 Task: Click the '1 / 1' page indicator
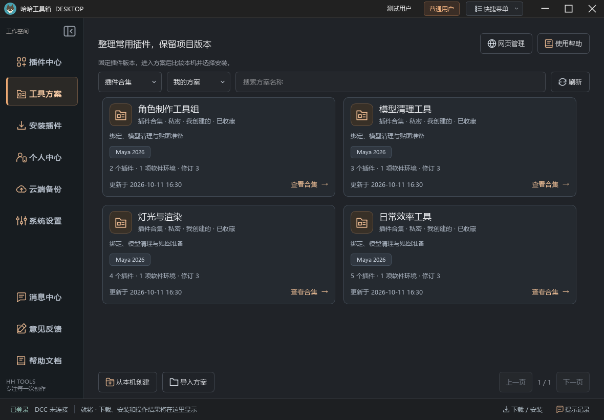544,382
